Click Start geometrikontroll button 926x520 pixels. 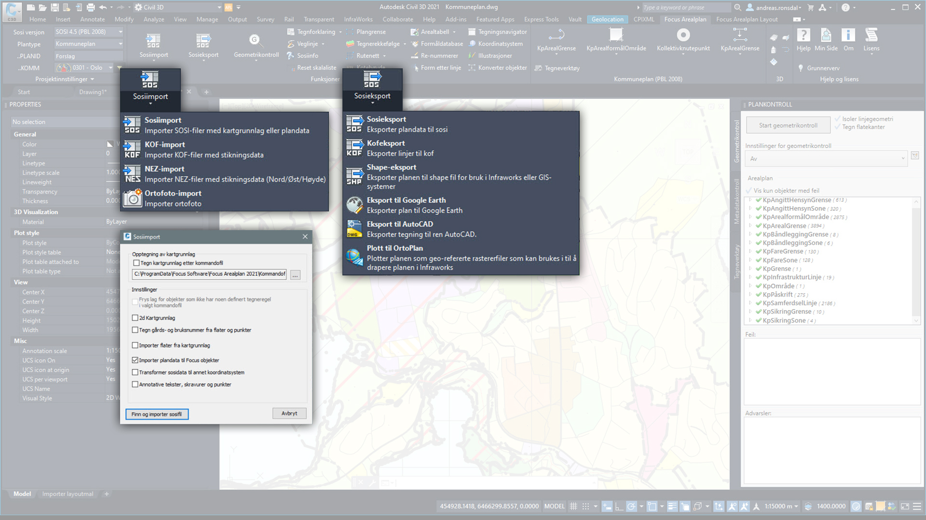[788, 125]
